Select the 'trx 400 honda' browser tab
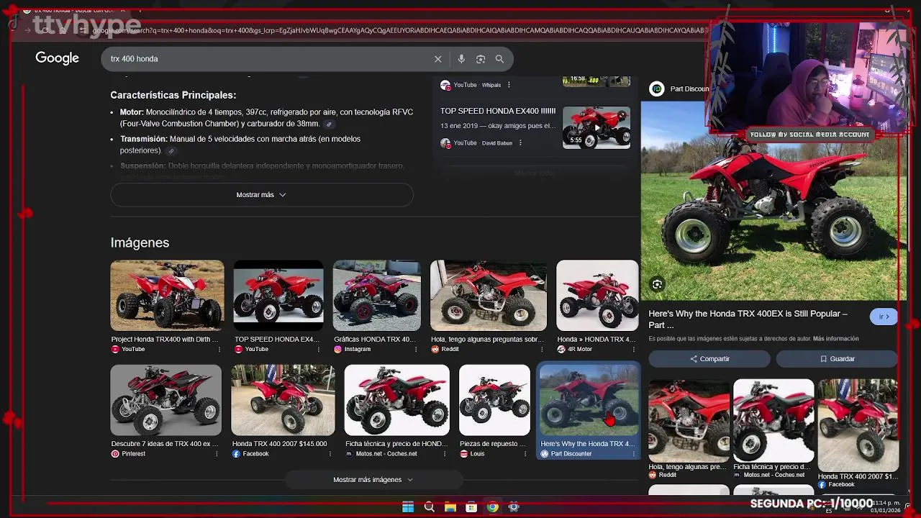Image resolution: width=921 pixels, height=518 pixels. [x=76, y=10]
